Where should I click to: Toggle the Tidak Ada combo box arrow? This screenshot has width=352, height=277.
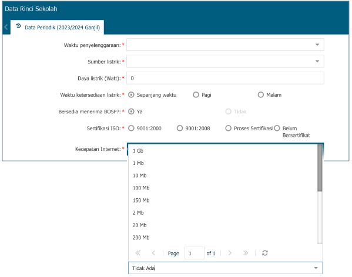(316, 268)
